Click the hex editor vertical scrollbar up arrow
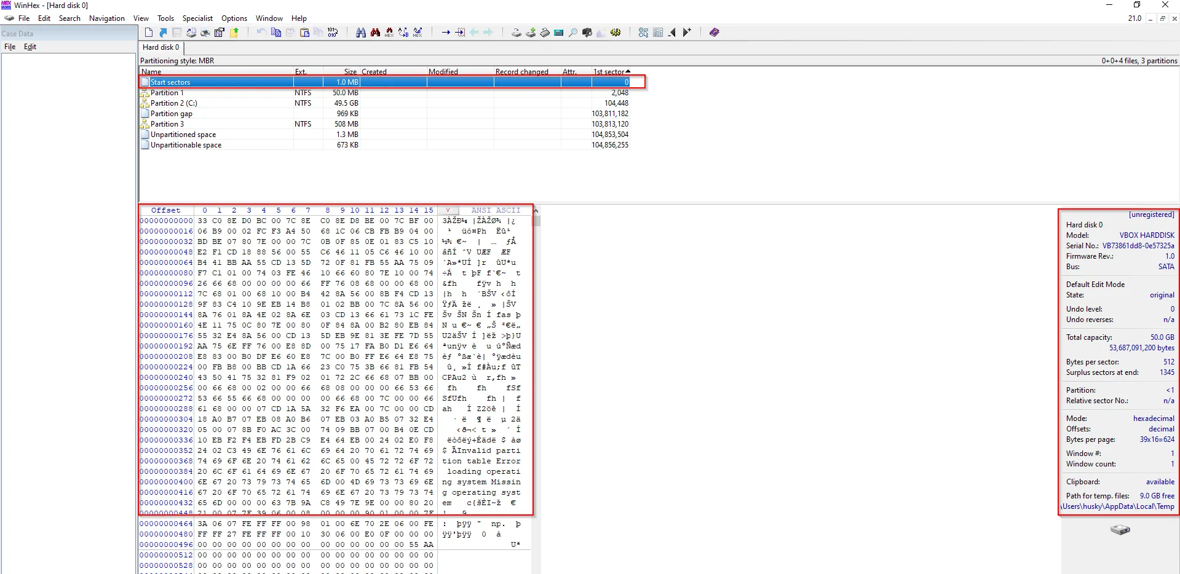 (x=536, y=211)
